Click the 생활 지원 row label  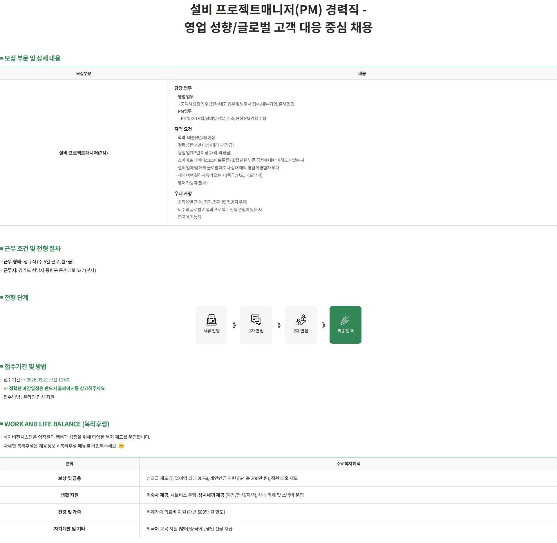pos(70,495)
